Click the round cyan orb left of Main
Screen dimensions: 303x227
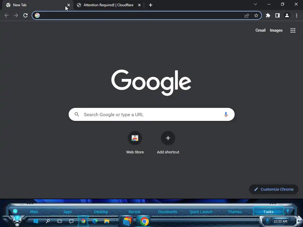click(x=15, y=211)
